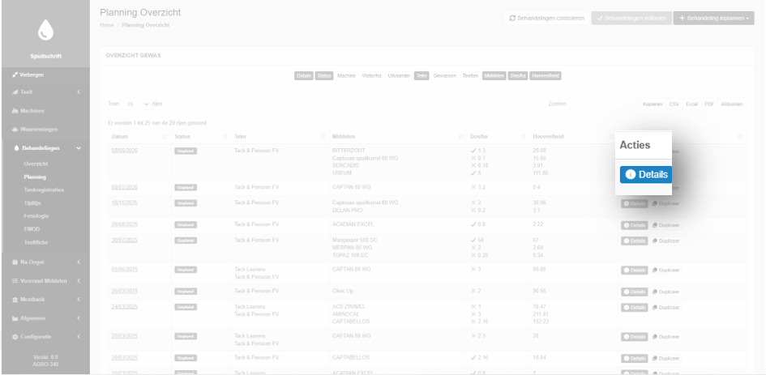Screen dimensions: 766x375
Task: Click checkmark icon on Behandelingen voltooien
Action: point(599,18)
